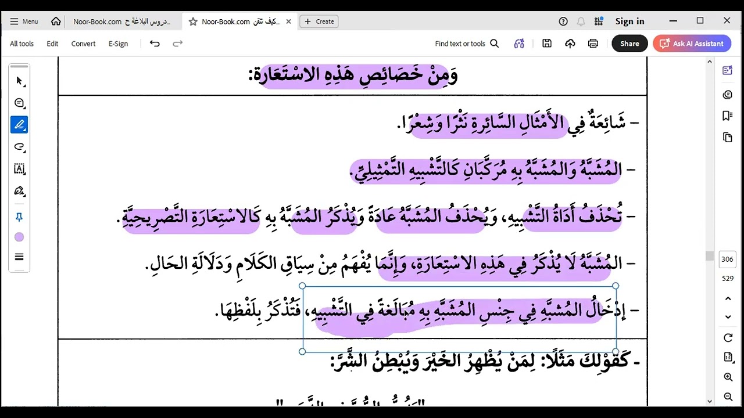
Task: Open the Comments panel icon in right rail
Action: [x=727, y=95]
